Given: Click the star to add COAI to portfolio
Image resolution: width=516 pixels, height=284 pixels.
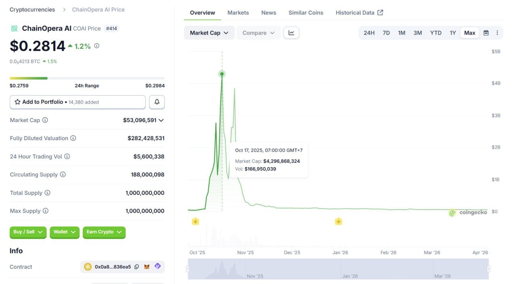Looking at the screenshot, I should click(x=17, y=102).
